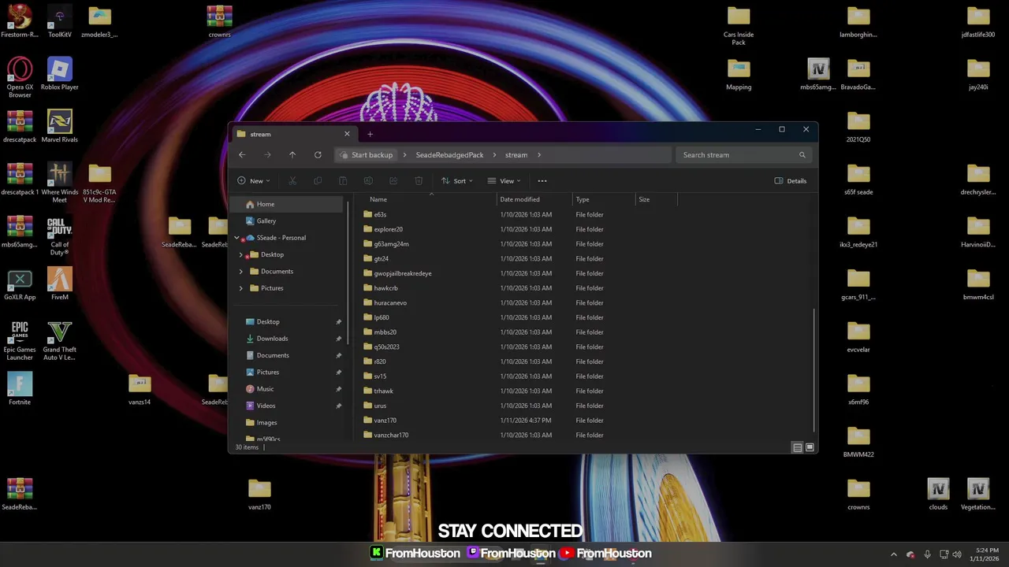Select the Epic Games Launcher desktop icon
Screen dimensions: 1009x567
click(x=20, y=339)
